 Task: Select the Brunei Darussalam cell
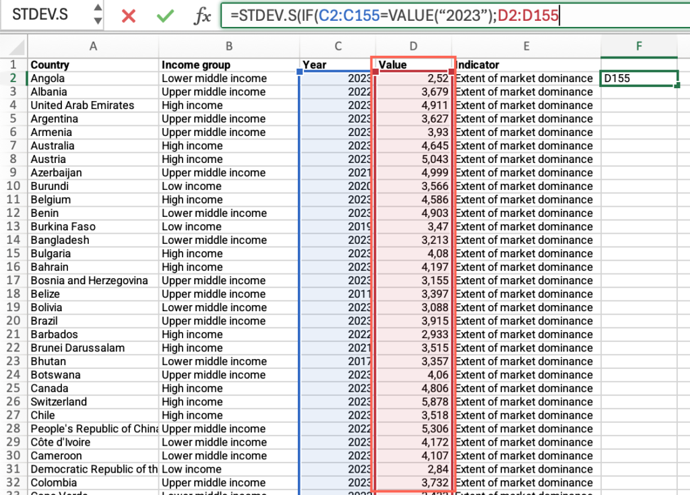pos(93,348)
